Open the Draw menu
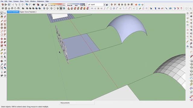 click(22, 1)
